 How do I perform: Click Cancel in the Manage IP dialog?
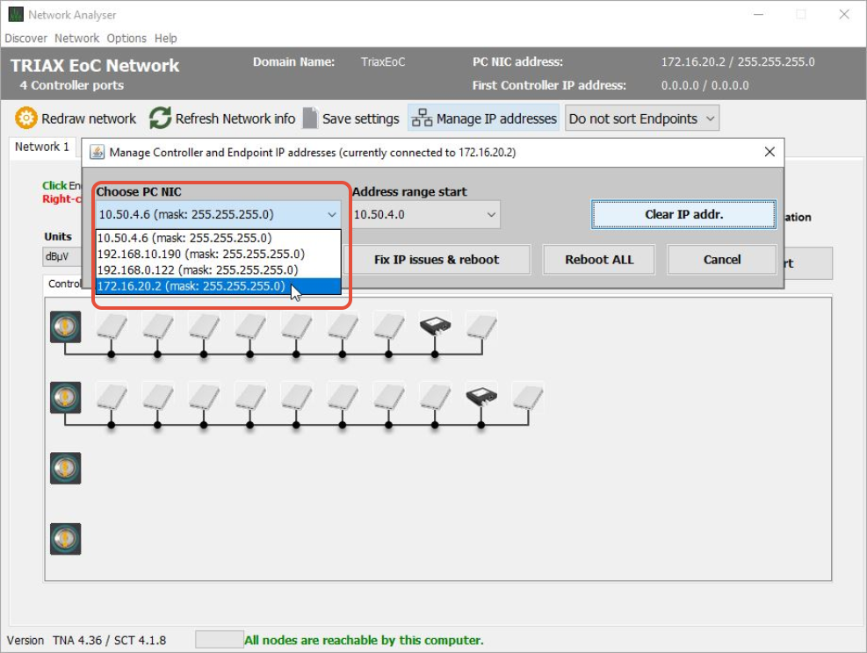[x=721, y=260]
